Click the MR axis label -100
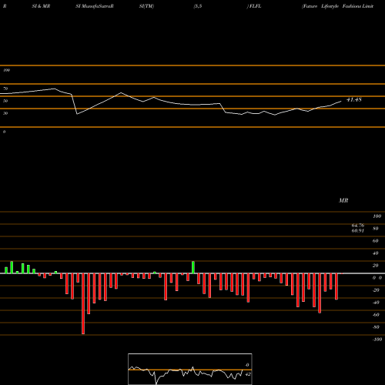 [377, 340]
